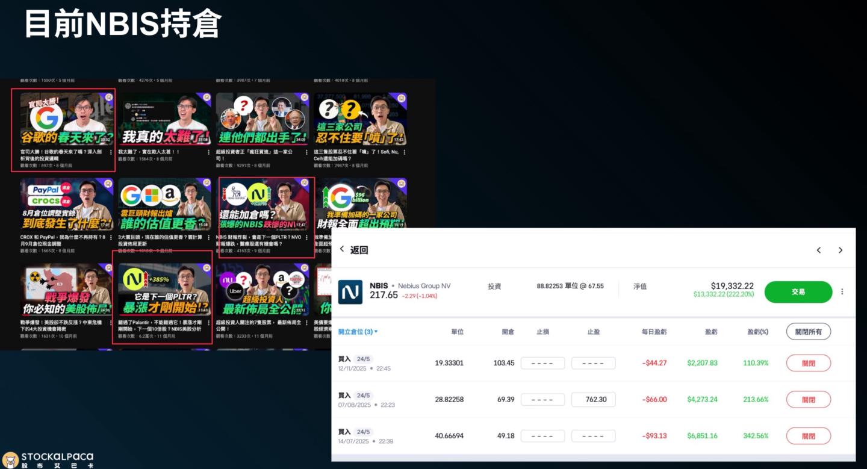Click the 開倉 column header
The width and height of the screenshot is (867, 469).
pos(508,332)
